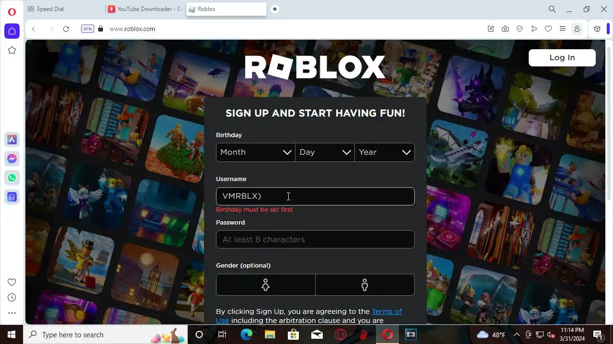
Task: Click the forward navigation arrow
Action: pos(51,29)
